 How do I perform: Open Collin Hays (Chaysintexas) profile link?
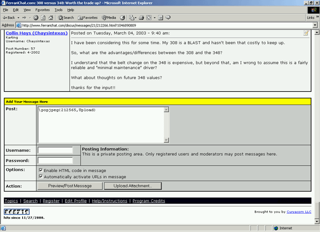(36, 33)
